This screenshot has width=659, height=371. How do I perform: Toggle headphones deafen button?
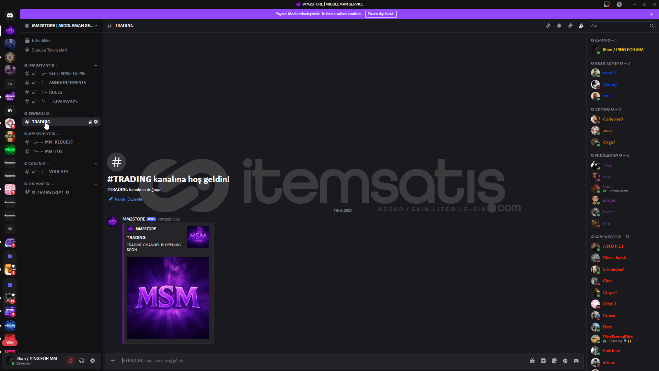(x=82, y=361)
